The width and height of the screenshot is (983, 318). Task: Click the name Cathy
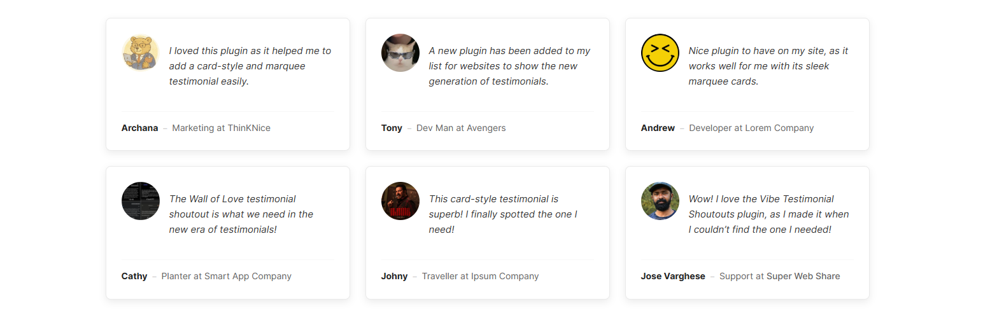coord(134,276)
